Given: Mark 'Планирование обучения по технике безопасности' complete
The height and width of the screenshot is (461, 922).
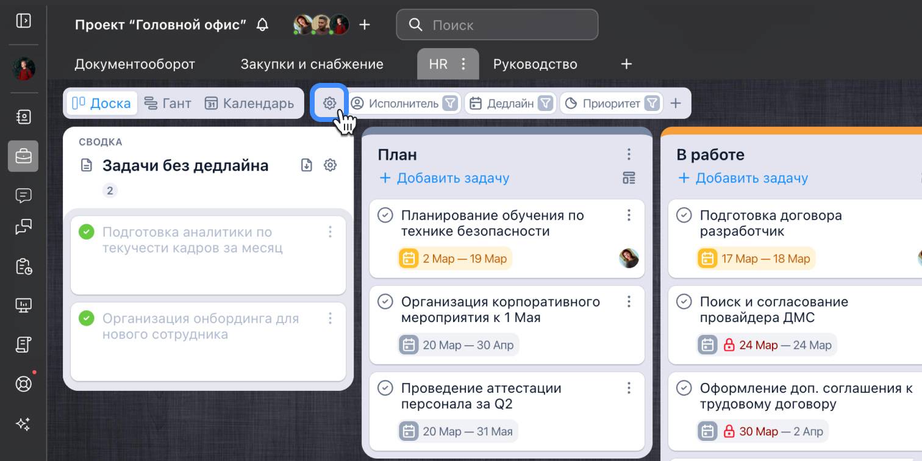Looking at the screenshot, I should [385, 215].
